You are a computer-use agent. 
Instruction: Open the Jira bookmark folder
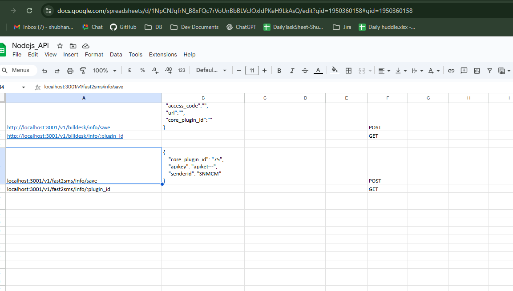tap(342, 27)
